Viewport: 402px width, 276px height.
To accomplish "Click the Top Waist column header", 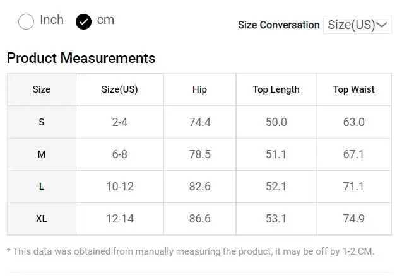I will pyautogui.click(x=353, y=89).
